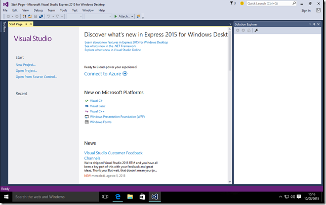326x205 pixels.
Task: Open the Solution Explorer properties wrench
Action: tap(256, 30)
